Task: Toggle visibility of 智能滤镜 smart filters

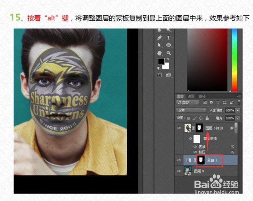Action: coord(190,139)
